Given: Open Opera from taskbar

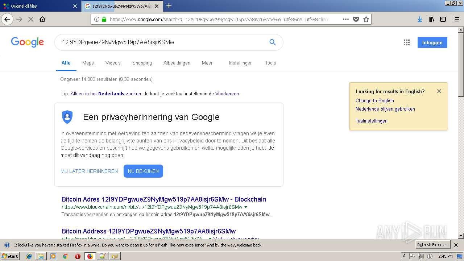Looking at the screenshot, I should point(78,256).
